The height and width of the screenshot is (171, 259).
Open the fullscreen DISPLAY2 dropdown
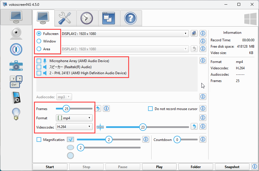point(125,34)
